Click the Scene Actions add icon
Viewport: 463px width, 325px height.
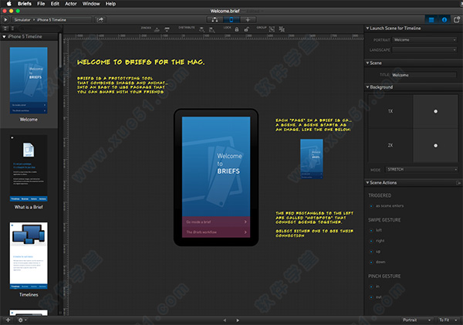(x=458, y=183)
